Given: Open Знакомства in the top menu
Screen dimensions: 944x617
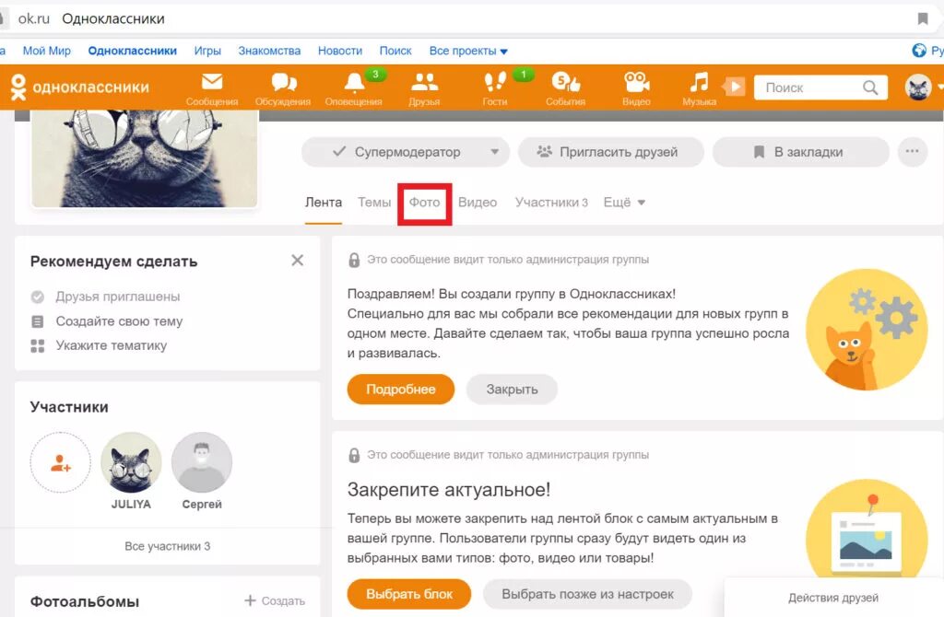Looking at the screenshot, I should pos(268,51).
